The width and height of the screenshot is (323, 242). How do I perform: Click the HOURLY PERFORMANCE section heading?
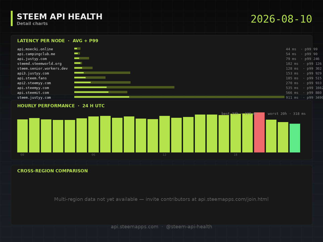click(x=61, y=106)
